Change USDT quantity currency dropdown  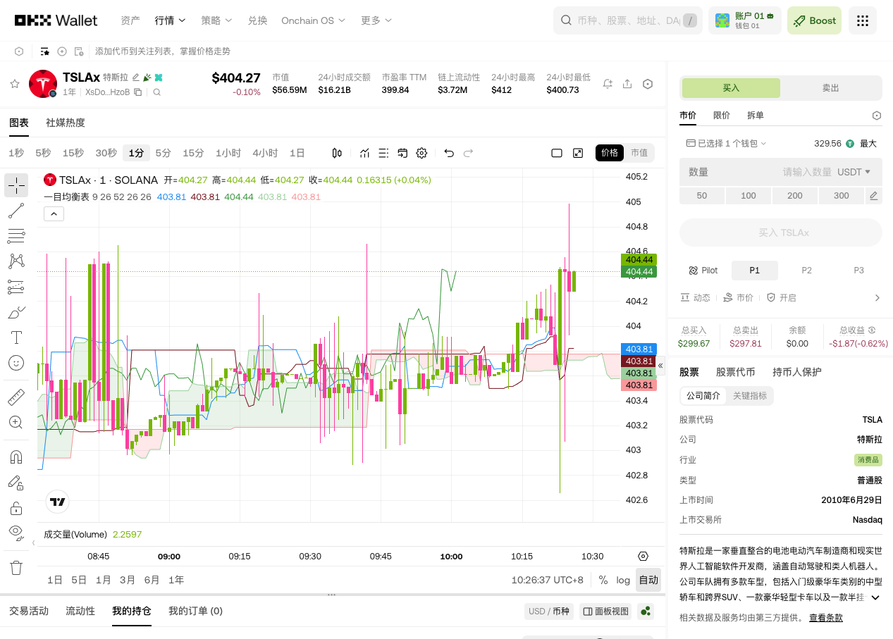[854, 172]
